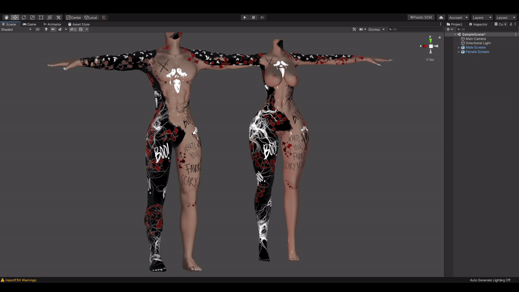
Task: Click the scene gizmo lock icon
Action: pyautogui.click(x=440, y=37)
